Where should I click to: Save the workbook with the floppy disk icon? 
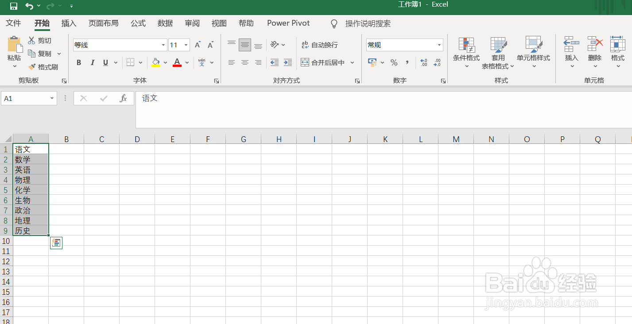click(14, 6)
